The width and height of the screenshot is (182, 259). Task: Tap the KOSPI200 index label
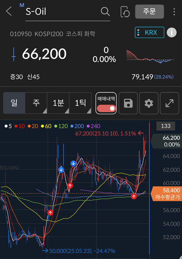(49, 34)
